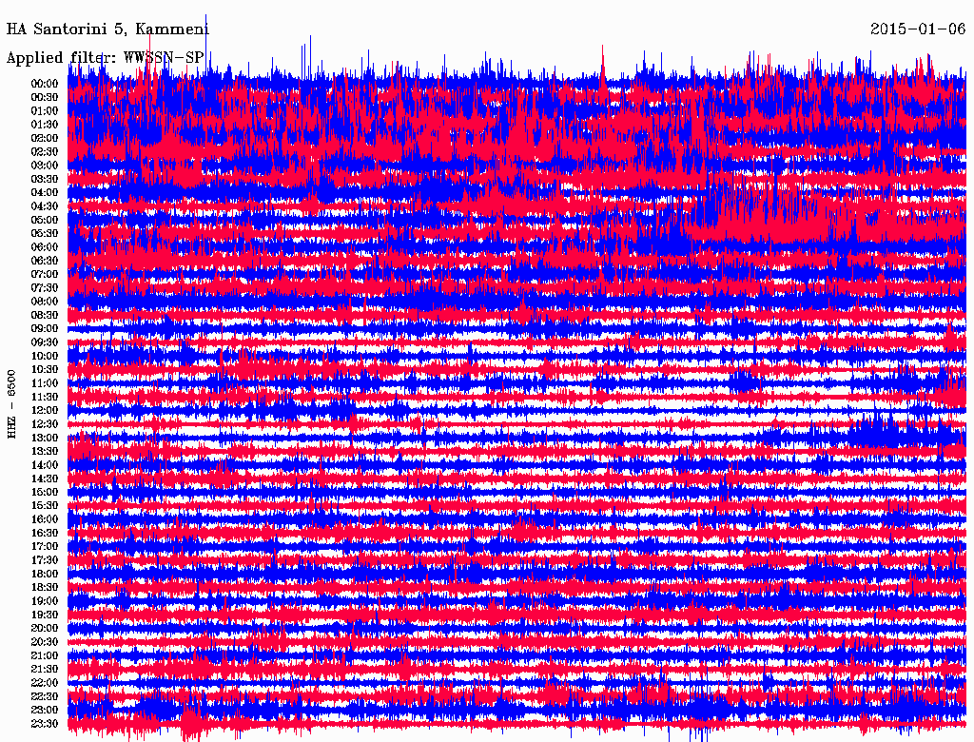Select the 14:00 time label
The image size is (974, 742).
tap(45, 465)
